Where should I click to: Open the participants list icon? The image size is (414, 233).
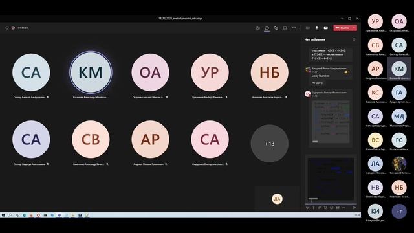[x=257, y=28]
